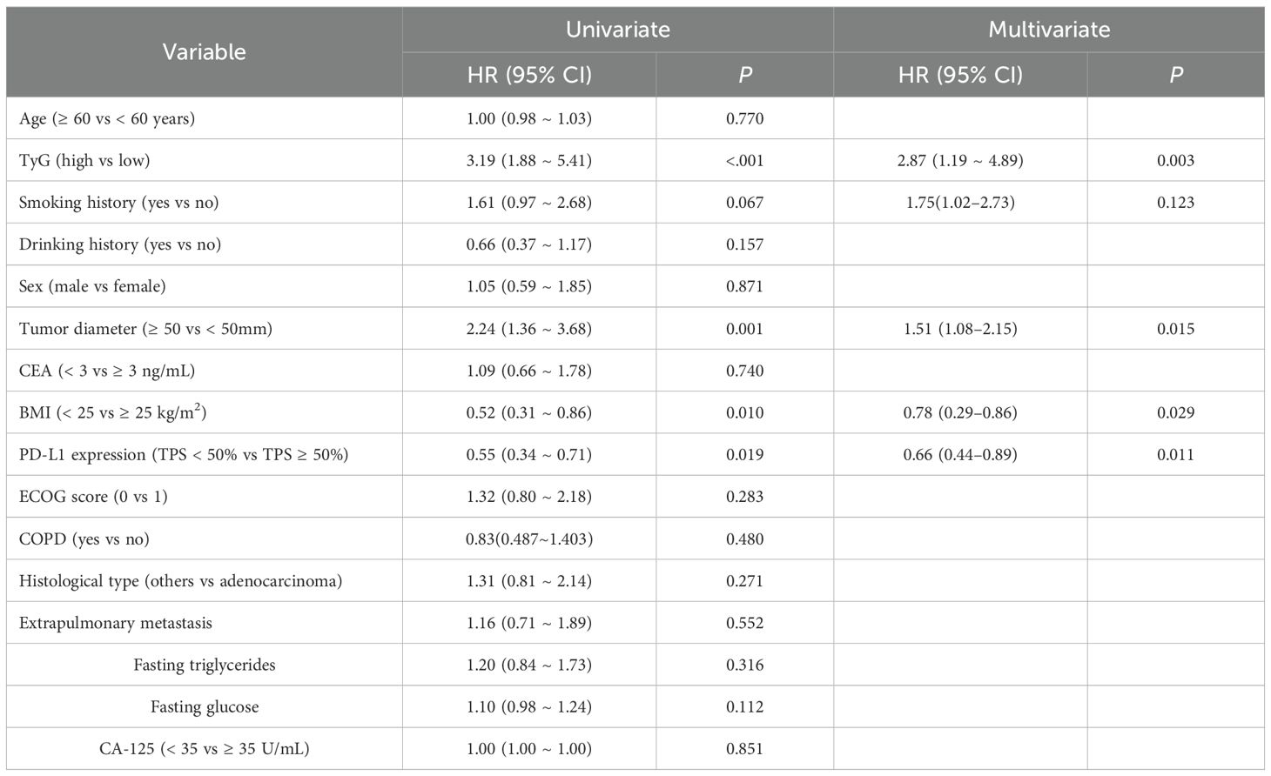Click the Tumor diameter row label

pos(145,329)
